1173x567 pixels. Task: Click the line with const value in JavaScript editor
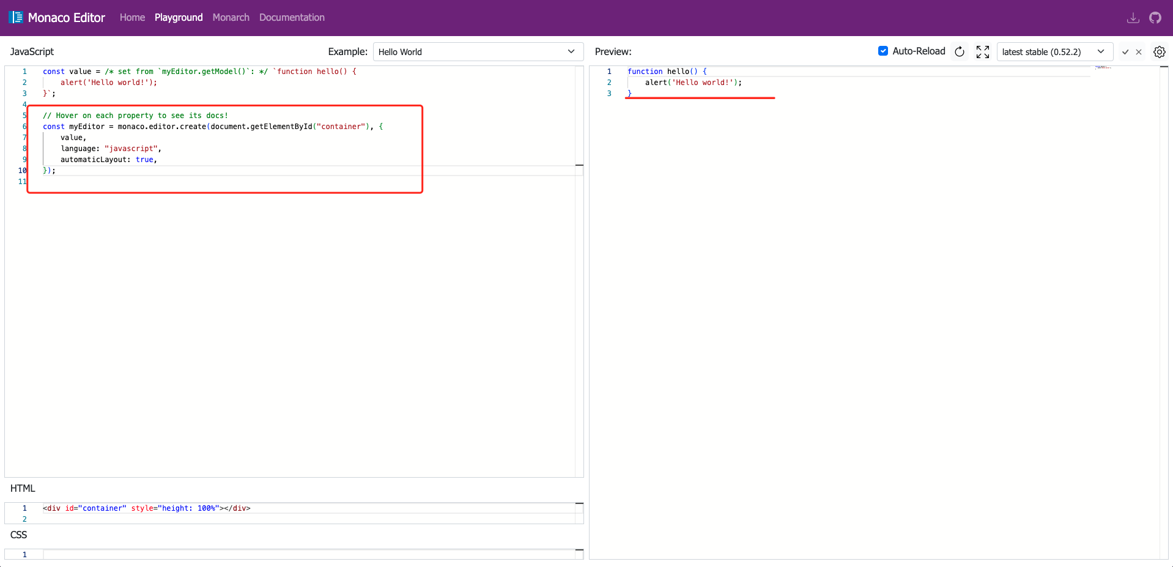pyautogui.click(x=199, y=72)
